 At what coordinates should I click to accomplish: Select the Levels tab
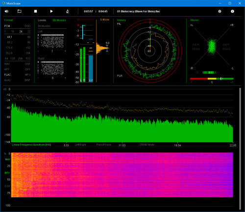tap(42, 20)
